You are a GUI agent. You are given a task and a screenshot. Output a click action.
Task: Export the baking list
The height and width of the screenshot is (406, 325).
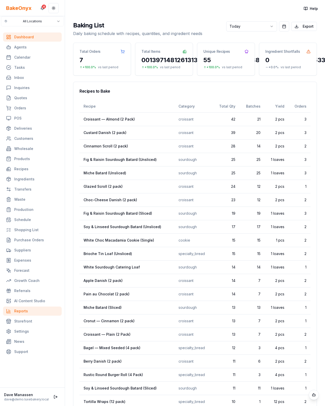(x=304, y=26)
